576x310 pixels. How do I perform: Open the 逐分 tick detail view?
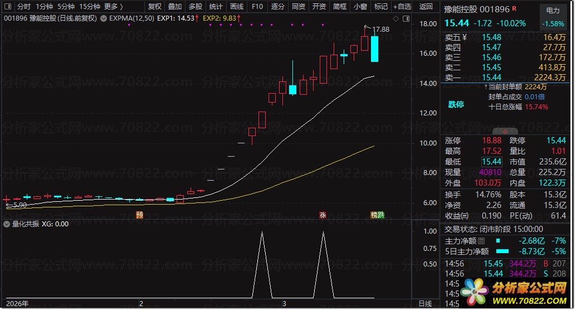278,7
